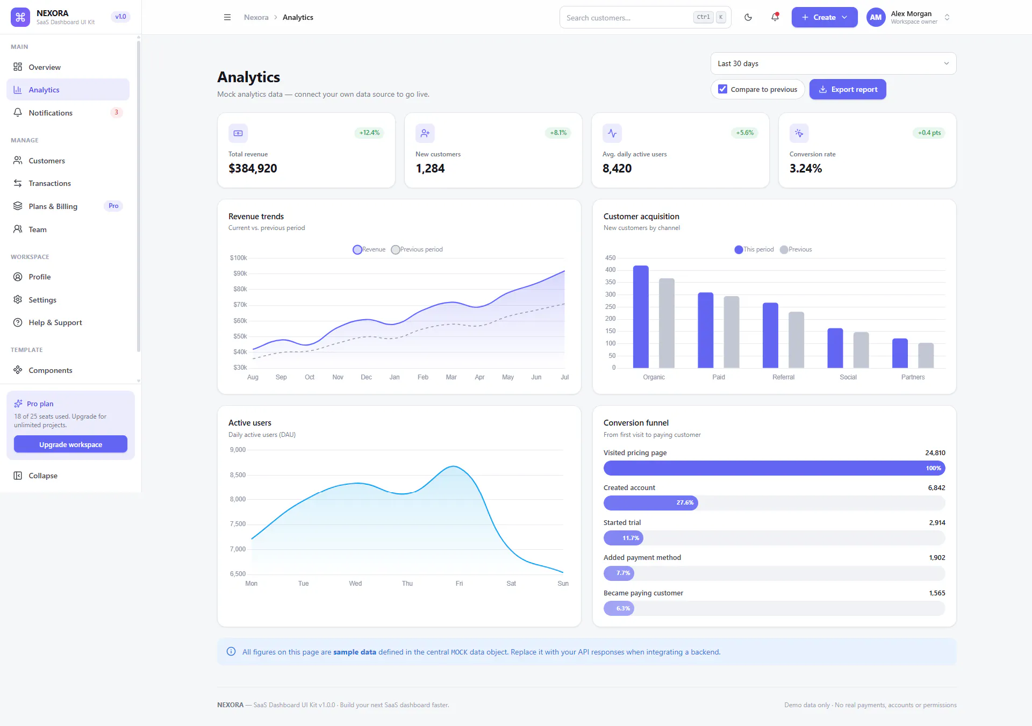The height and width of the screenshot is (726, 1032).
Task: Expand the Create button dropdown
Action: (825, 17)
